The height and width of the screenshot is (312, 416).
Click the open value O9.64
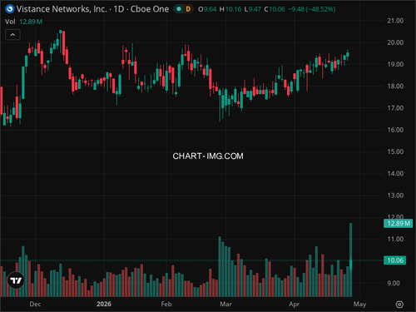click(207, 9)
